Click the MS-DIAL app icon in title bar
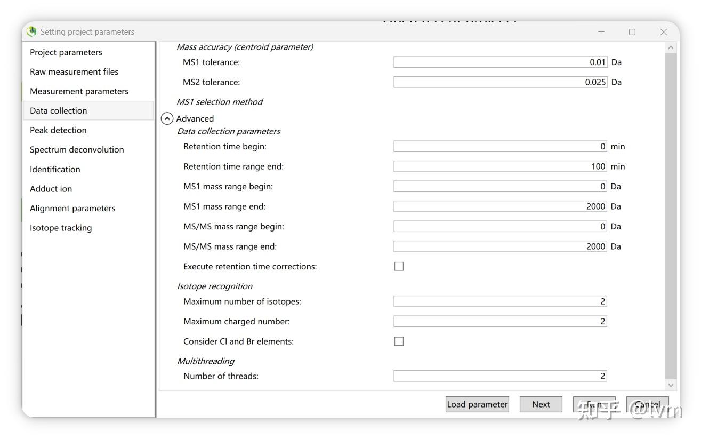 (33, 31)
